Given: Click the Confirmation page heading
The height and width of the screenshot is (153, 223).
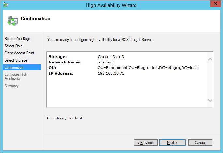Looking at the screenshot, I should coord(35,19).
